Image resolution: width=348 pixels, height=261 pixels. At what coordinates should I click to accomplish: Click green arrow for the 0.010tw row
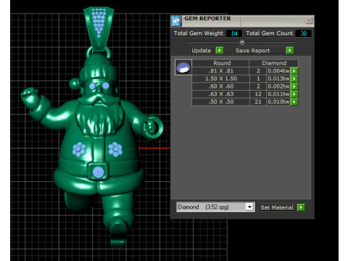pyautogui.click(x=294, y=101)
